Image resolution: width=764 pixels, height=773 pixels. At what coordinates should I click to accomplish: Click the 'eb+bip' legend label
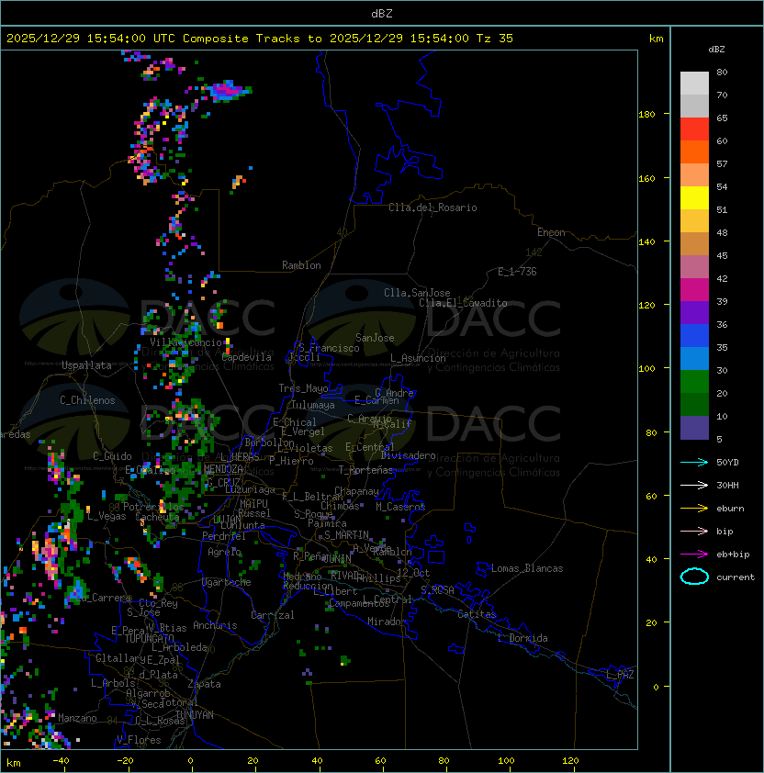[x=733, y=555]
